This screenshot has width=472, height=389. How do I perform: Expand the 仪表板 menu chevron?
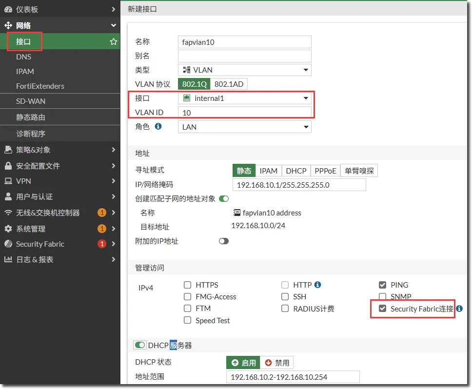click(x=114, y=9)
